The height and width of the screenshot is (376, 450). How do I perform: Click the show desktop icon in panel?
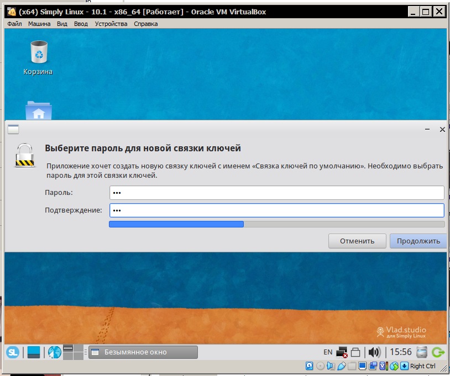click(34, 352)
